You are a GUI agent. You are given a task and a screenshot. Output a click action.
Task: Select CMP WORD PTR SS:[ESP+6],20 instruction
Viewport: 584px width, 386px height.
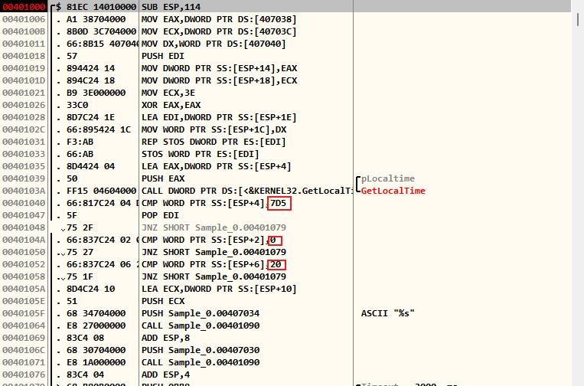tap(211, 265)
